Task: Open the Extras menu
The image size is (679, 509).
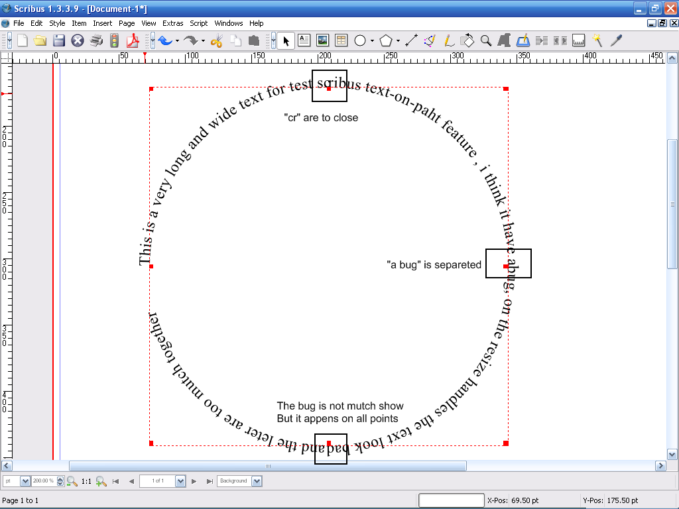Action: pyautogui.click(x=172, y=23)
